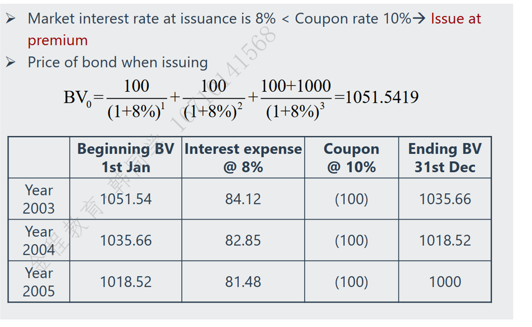The height and width of the screenshot is (327, 532).
Task: Click the 82.85 interest expense cell
Action: (x=243, y=241)
